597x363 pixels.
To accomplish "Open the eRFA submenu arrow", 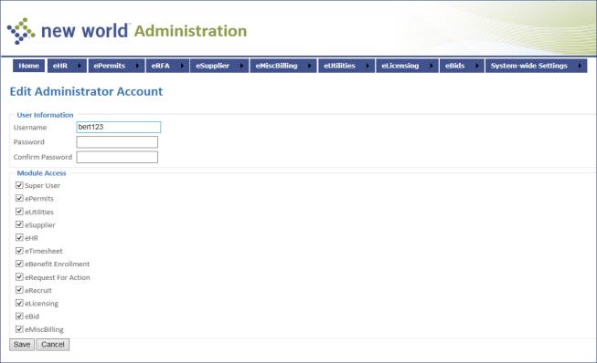I will pos(182,66).
